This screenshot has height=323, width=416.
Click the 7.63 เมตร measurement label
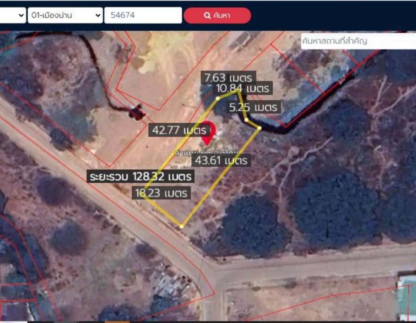[x=228, y=78]
